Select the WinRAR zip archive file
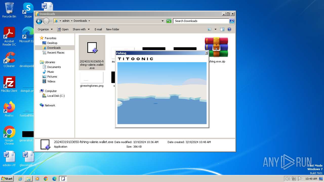 pos(216,50)
